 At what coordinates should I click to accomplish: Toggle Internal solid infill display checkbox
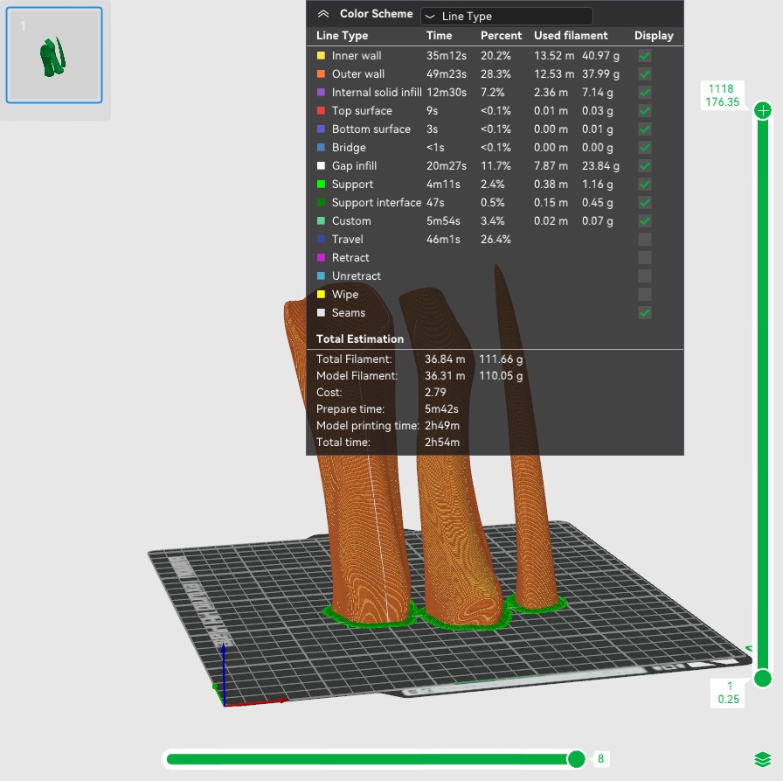click(x=645, y=93)
